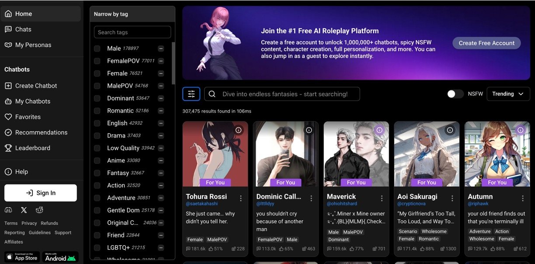Toggle the NSFW switch
Screen dimensions: 535x264
(455, 94)
